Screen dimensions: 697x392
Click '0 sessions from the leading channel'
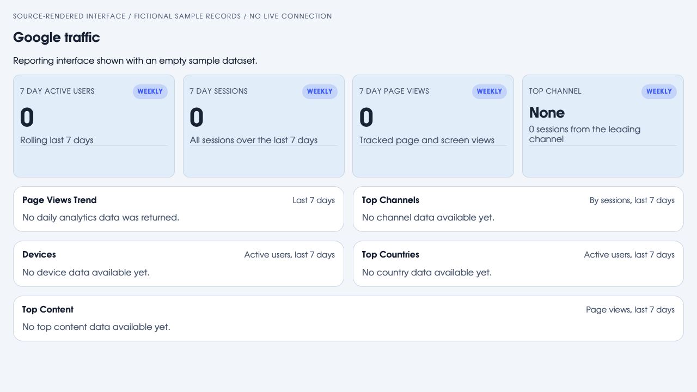(x=585, y=134)
